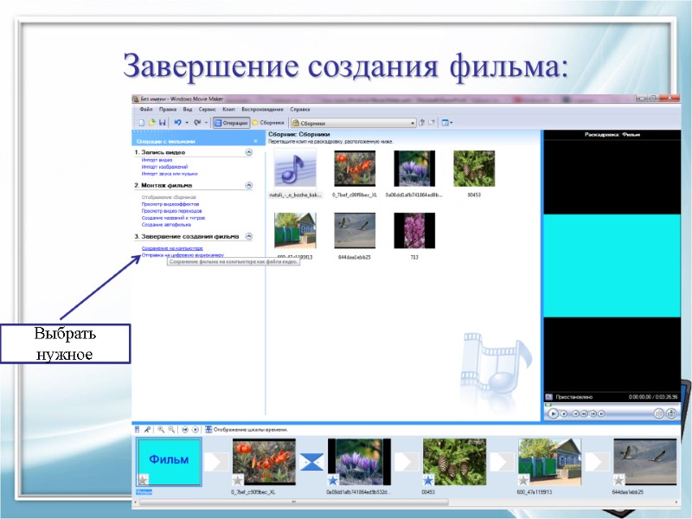Select the 713 purple flower clip in the collection

414,235
